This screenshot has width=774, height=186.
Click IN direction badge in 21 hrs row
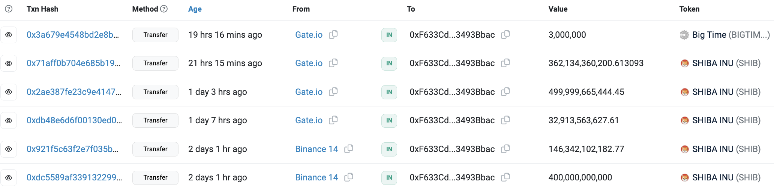[x=389, y=63]
